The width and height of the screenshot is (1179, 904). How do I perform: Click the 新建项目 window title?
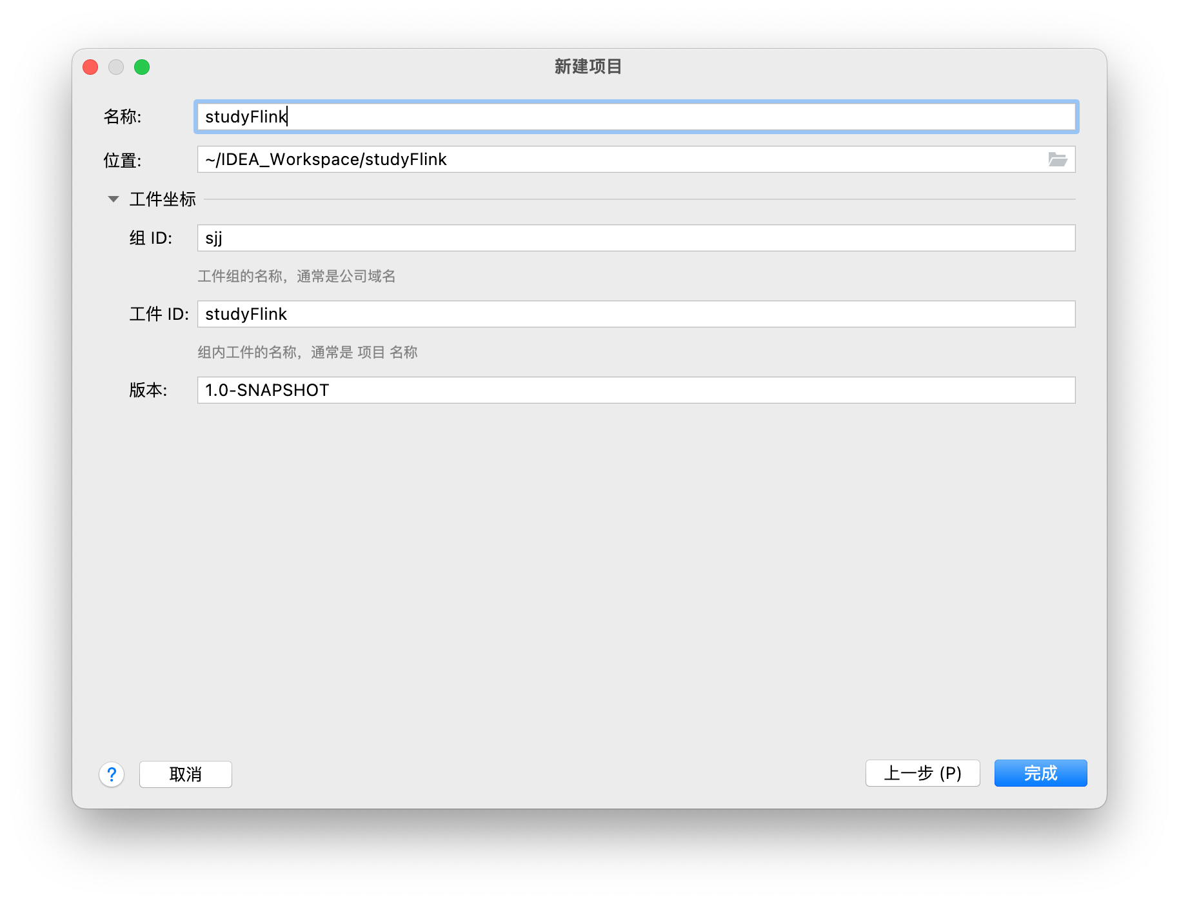[588, 66]
